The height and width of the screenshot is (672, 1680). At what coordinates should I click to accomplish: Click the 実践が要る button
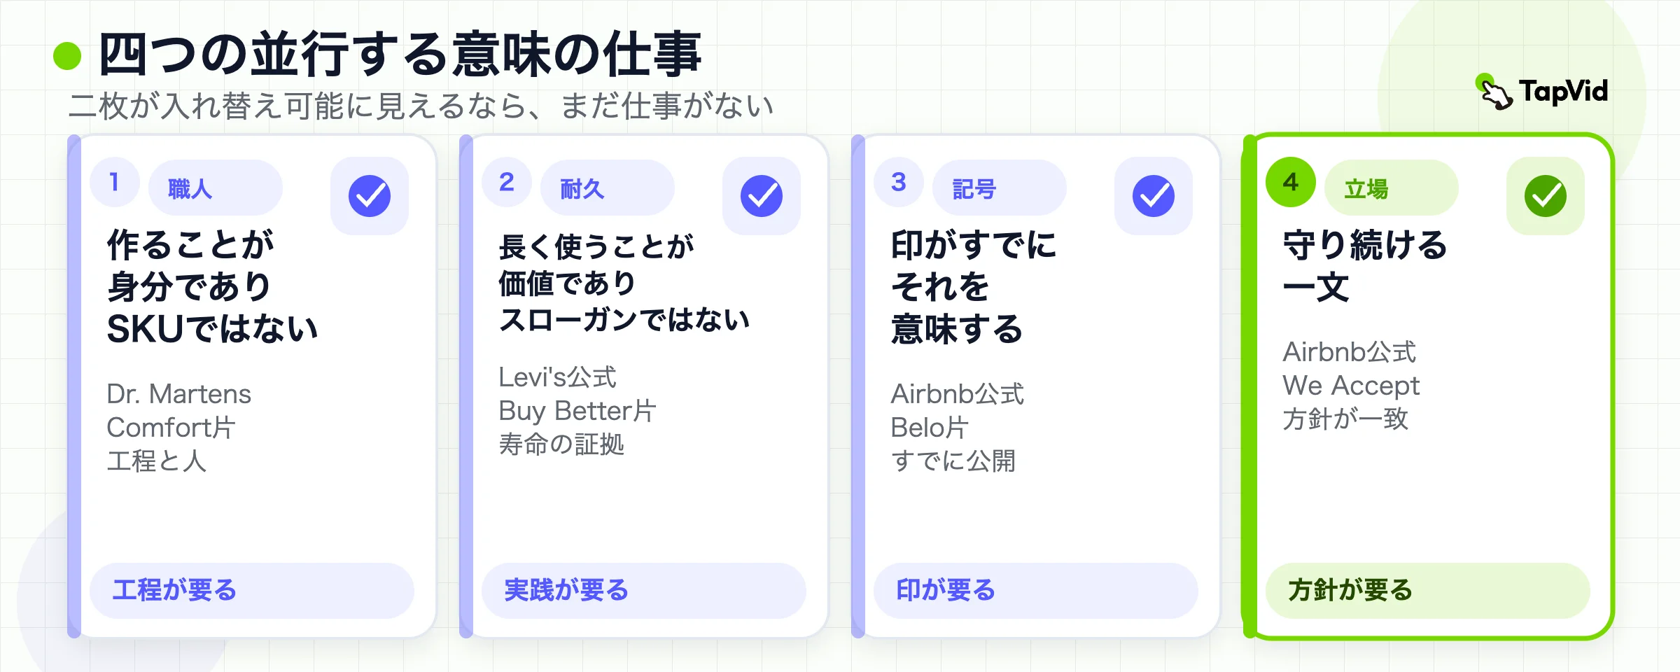[644, 591]
